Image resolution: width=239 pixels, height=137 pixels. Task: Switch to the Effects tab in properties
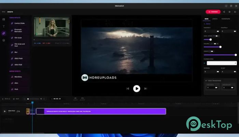pyautogui.click(x=215, y=19)
